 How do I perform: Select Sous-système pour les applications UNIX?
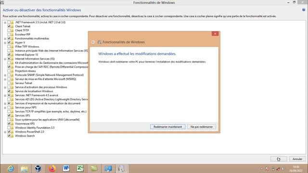(47, 120)
